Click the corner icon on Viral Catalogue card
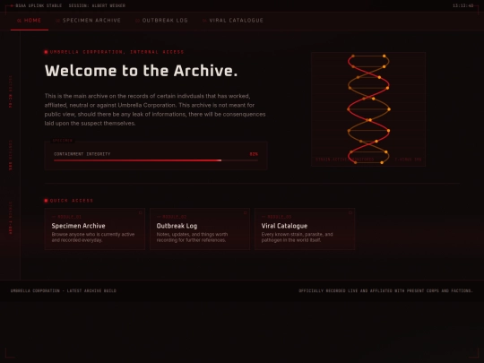 pos(350,212)
